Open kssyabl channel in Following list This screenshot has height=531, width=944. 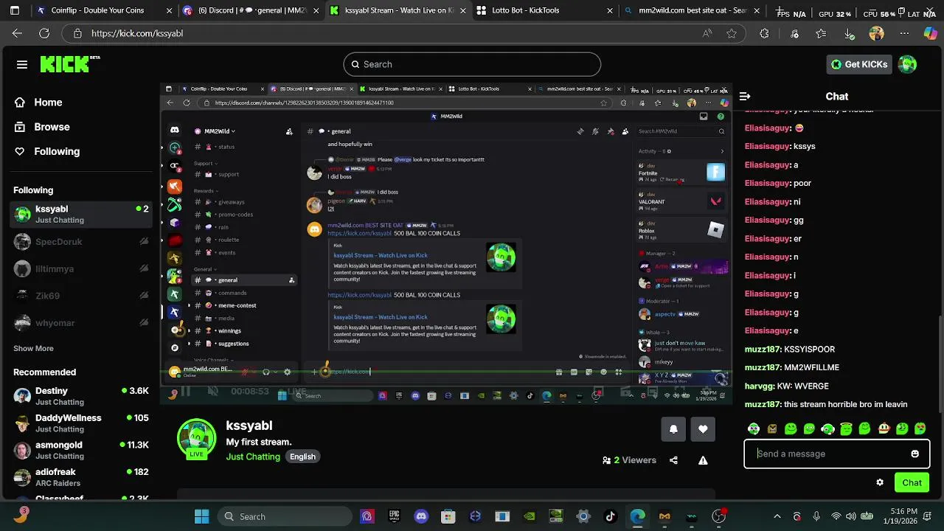click(x=81, y=215)
